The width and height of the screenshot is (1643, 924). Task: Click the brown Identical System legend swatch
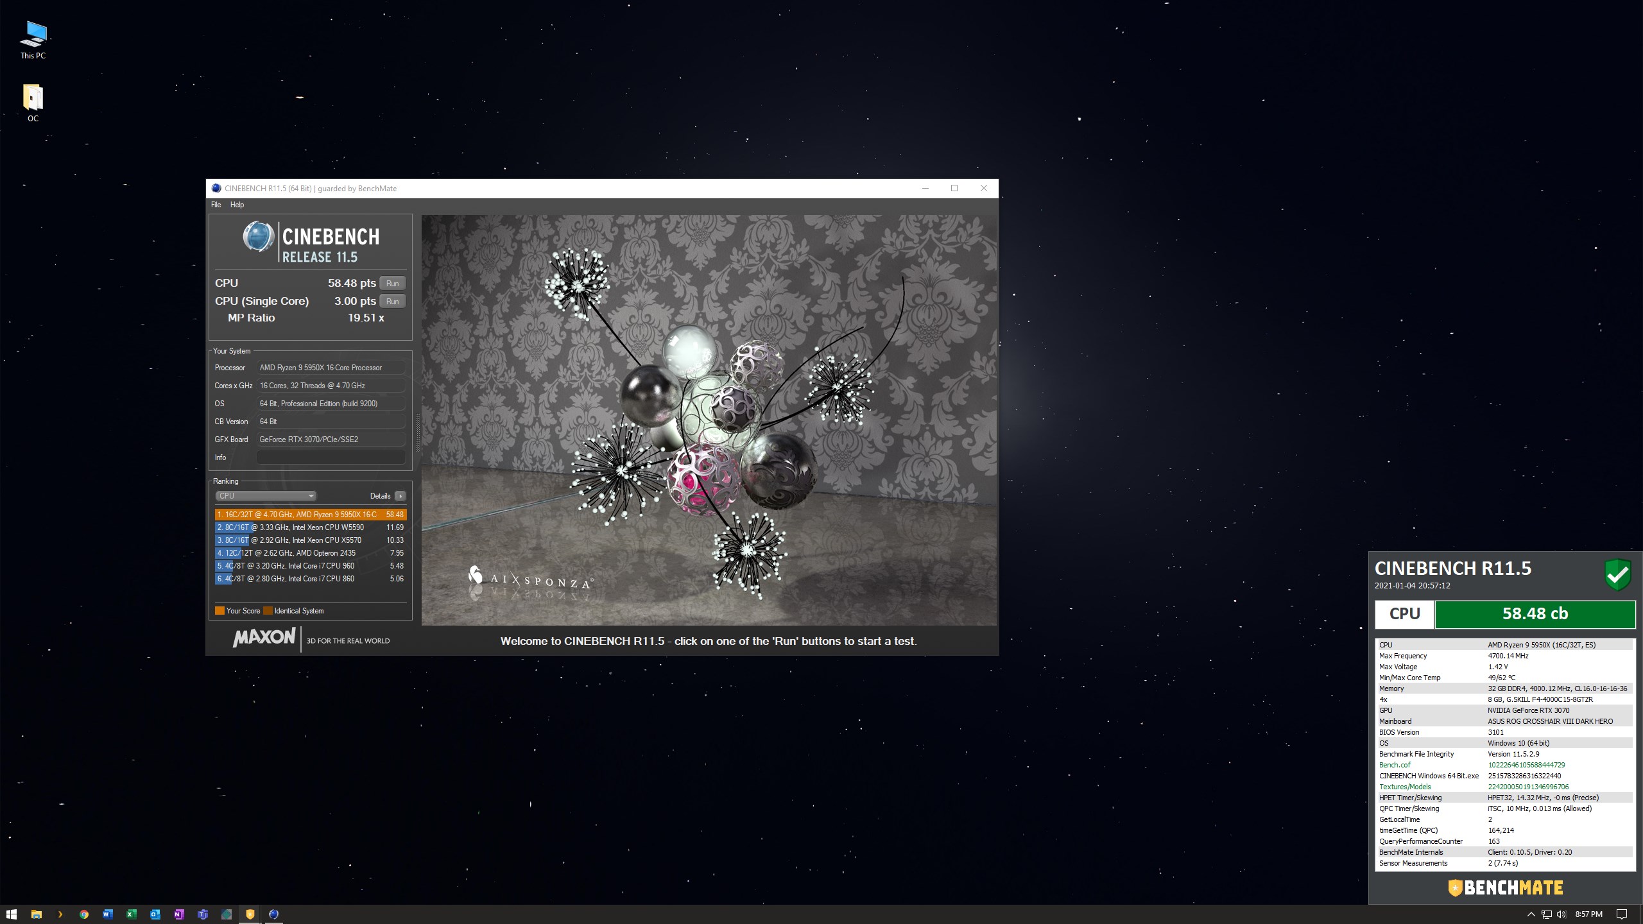pos(268,611)
